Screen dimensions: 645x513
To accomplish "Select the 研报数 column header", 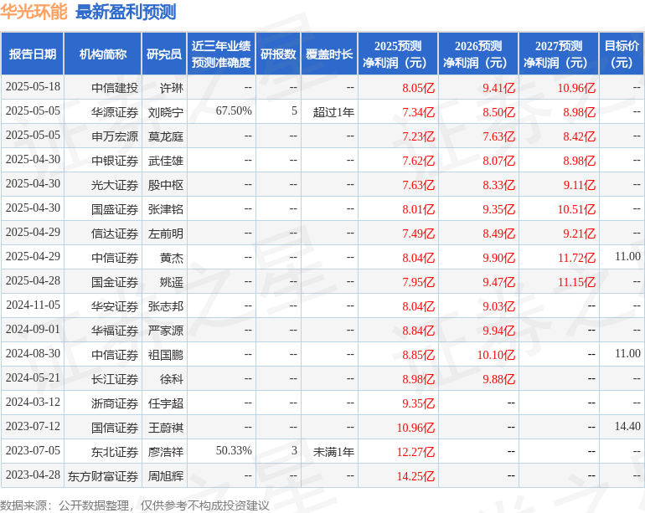I will pos(278,54).
